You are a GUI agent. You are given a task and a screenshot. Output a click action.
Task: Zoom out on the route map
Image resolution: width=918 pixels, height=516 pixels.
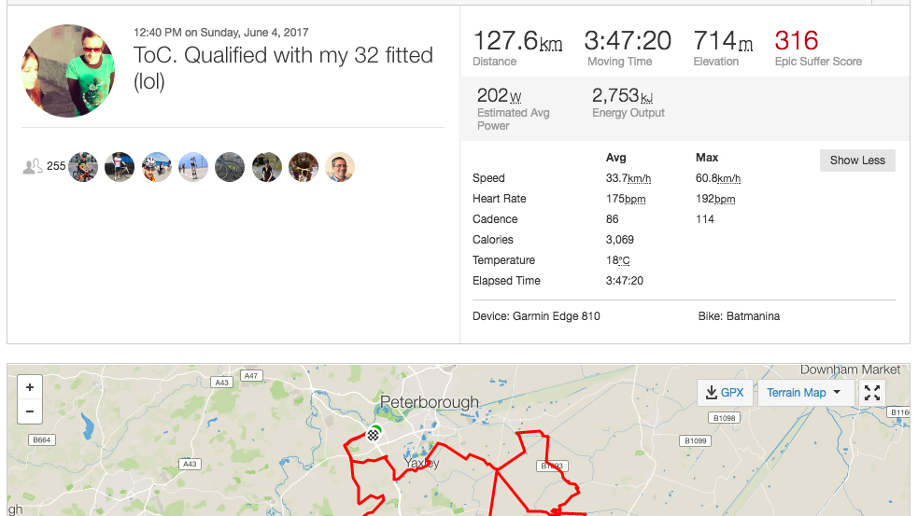(x=30, y=411)
